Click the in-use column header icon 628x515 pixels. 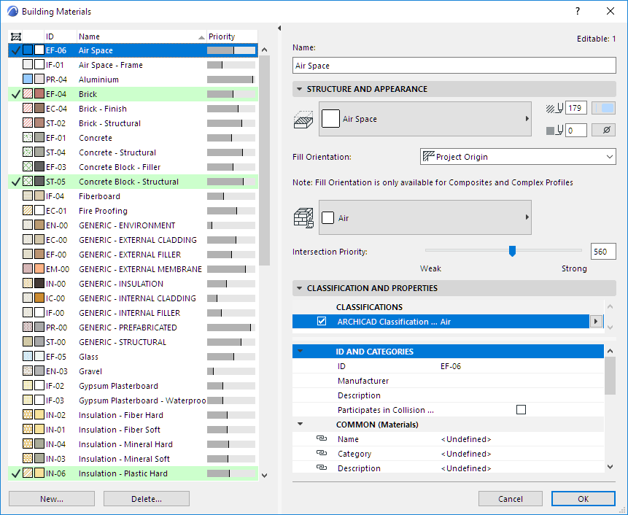coord(16,36)
